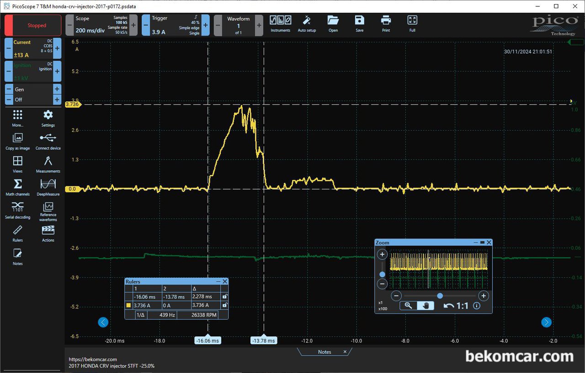Open Current channel options
585x373 pixels.
point(33,48)
